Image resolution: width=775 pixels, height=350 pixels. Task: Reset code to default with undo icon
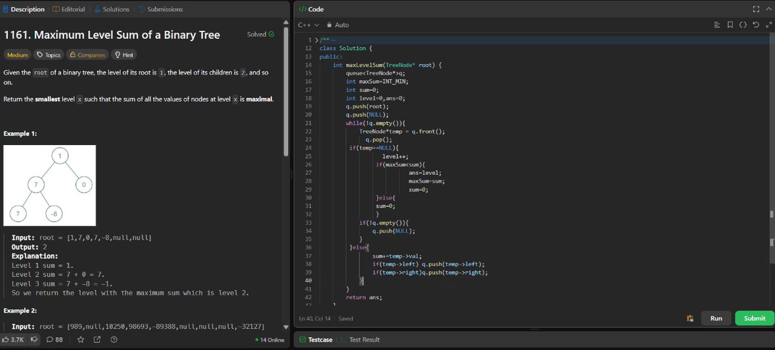[x=756, y=24]
